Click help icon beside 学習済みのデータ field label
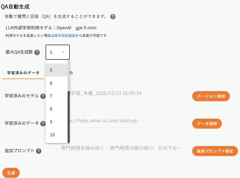Viewport: 240px width, 178px height. click(43, 124)
